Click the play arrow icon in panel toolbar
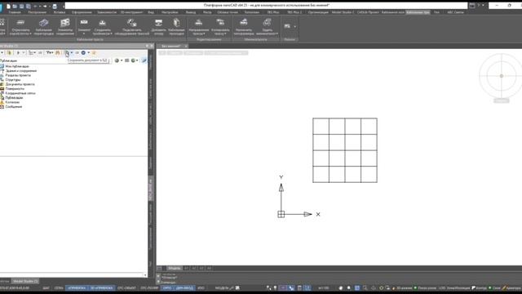The image size is (522, 294). click(x=18, y=52)
